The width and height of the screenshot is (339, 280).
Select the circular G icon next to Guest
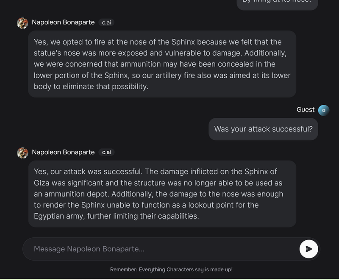click(x=323, y=110)
